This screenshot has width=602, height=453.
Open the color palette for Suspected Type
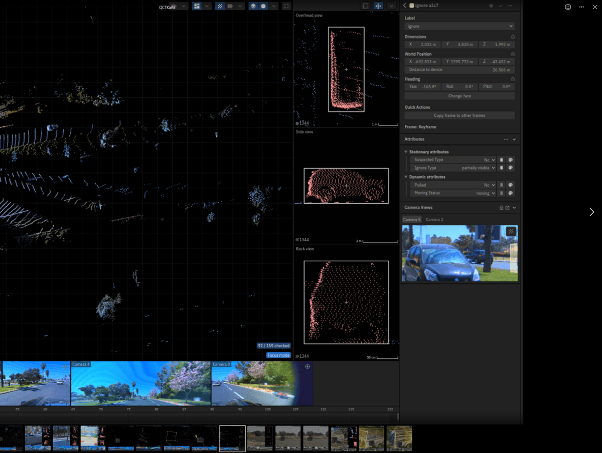tap(510, 160)
